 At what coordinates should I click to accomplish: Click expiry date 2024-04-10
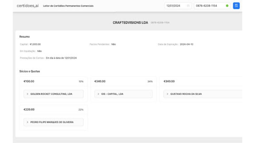point(187,44)
